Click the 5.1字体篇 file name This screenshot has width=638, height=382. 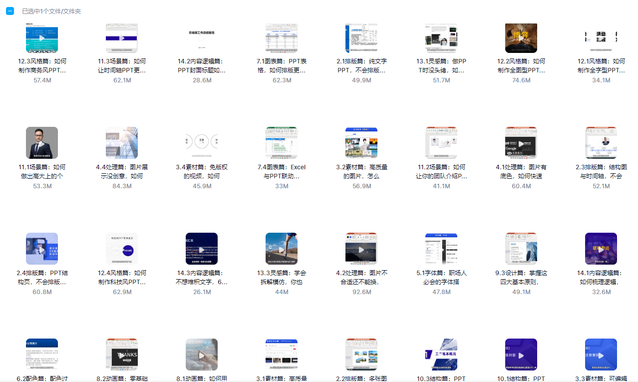pos(441,278)
